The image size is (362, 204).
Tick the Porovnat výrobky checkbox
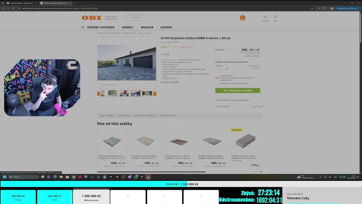click(214, 107)
